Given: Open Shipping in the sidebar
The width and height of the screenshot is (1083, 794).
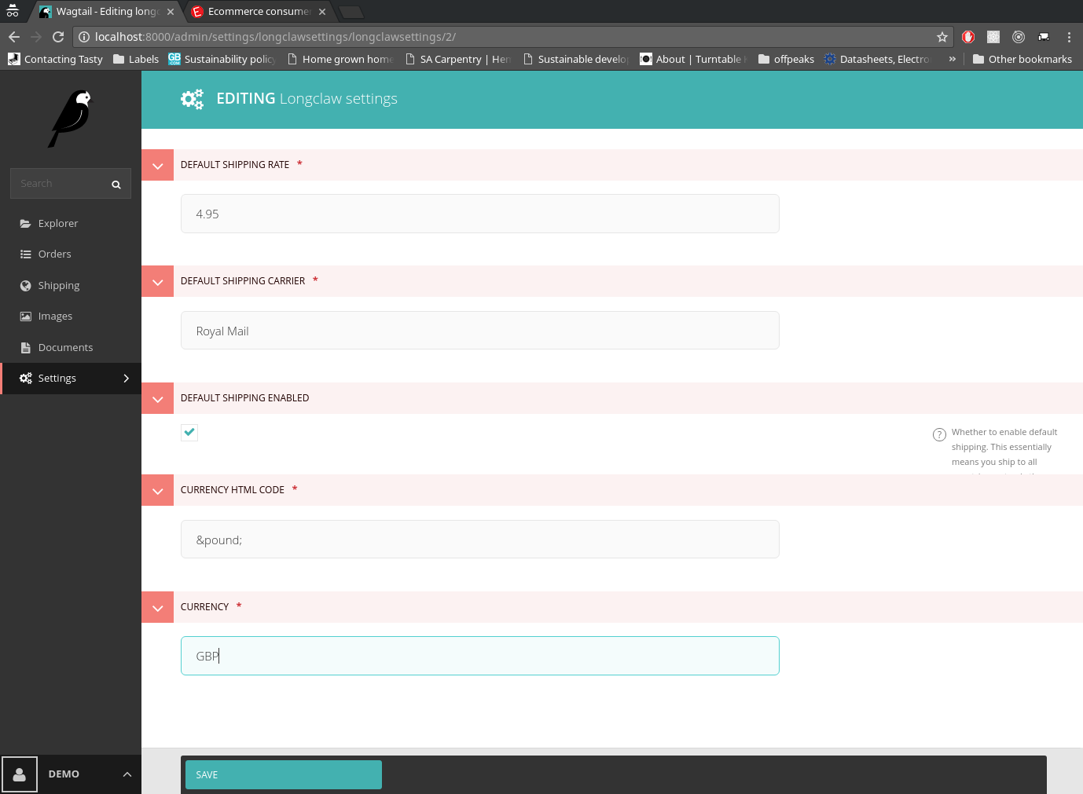Looking at the screenshot, I should (x=71, y=286).
